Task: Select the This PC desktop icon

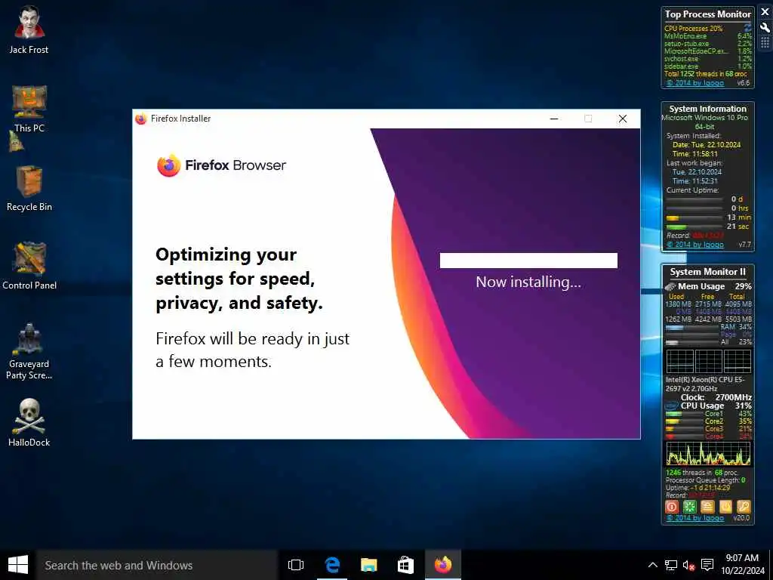Action: pyautogui.click(x=29, y=109)
